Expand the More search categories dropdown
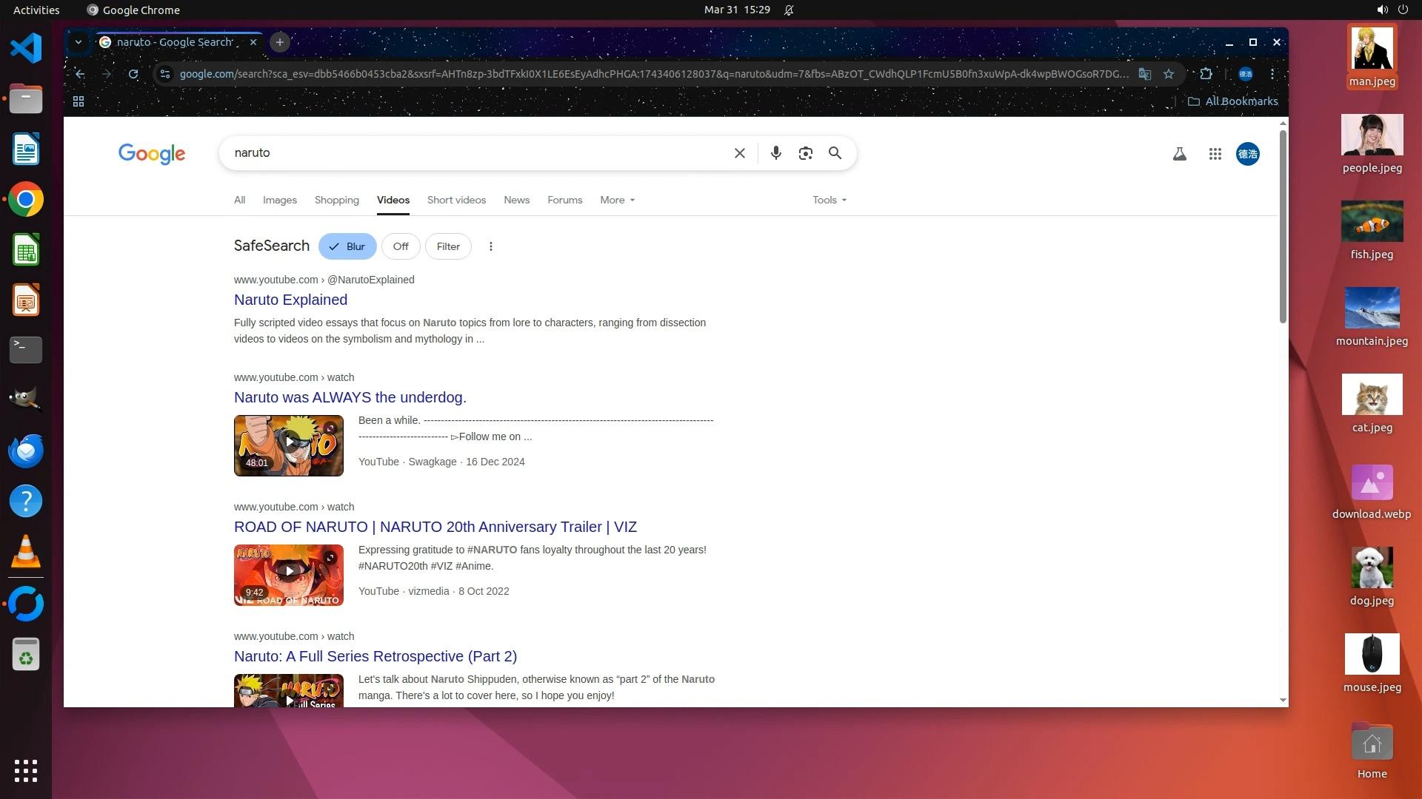Screen dimensions: 1422x799 (x=617, y=200)
